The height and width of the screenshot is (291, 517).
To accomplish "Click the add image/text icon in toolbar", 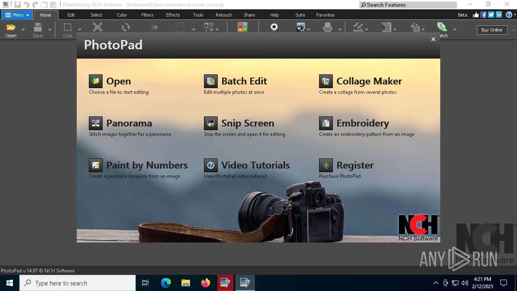I will click(x=209, y=27).
